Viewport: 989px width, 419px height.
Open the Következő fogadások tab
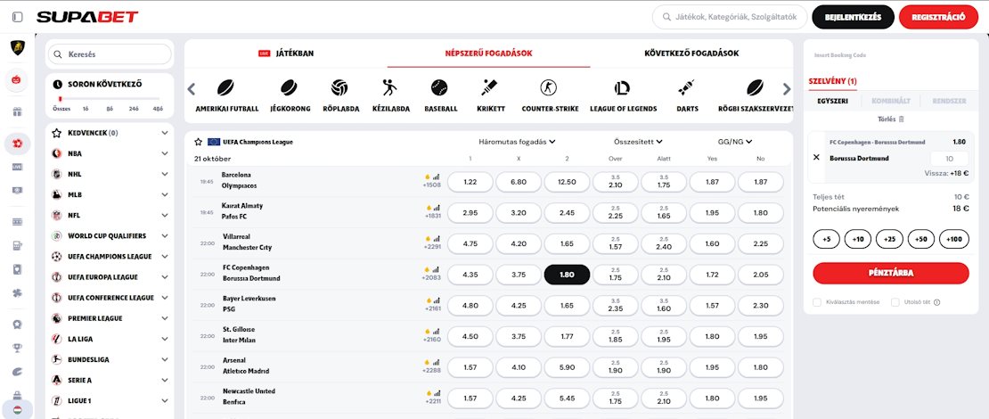click(x=691, y=53)
